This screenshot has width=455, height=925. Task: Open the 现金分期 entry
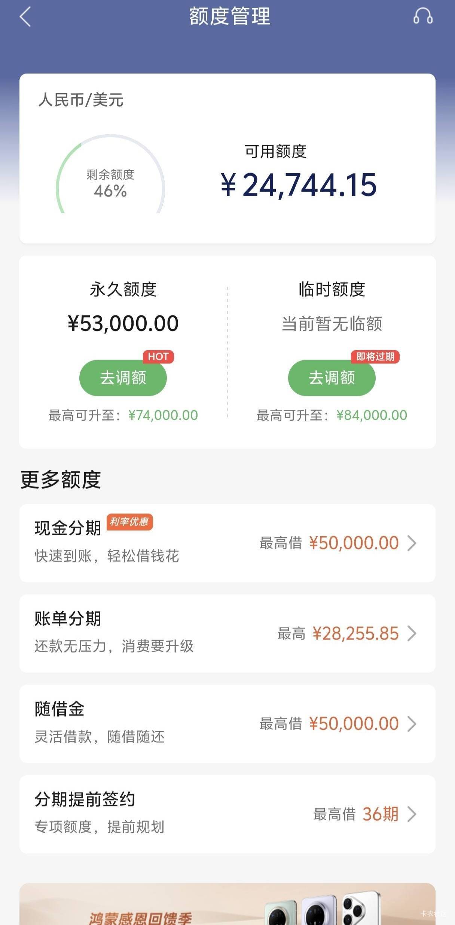150,543
